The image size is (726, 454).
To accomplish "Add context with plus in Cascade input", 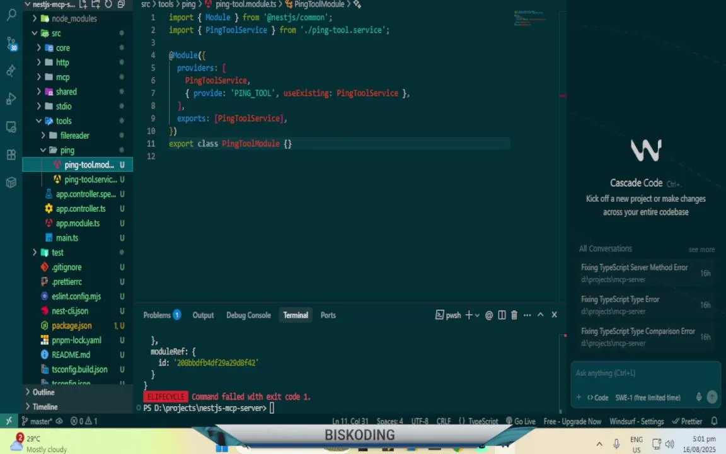I will 579,397.
